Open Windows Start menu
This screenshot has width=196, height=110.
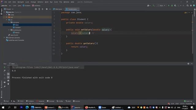coord(3,107)
